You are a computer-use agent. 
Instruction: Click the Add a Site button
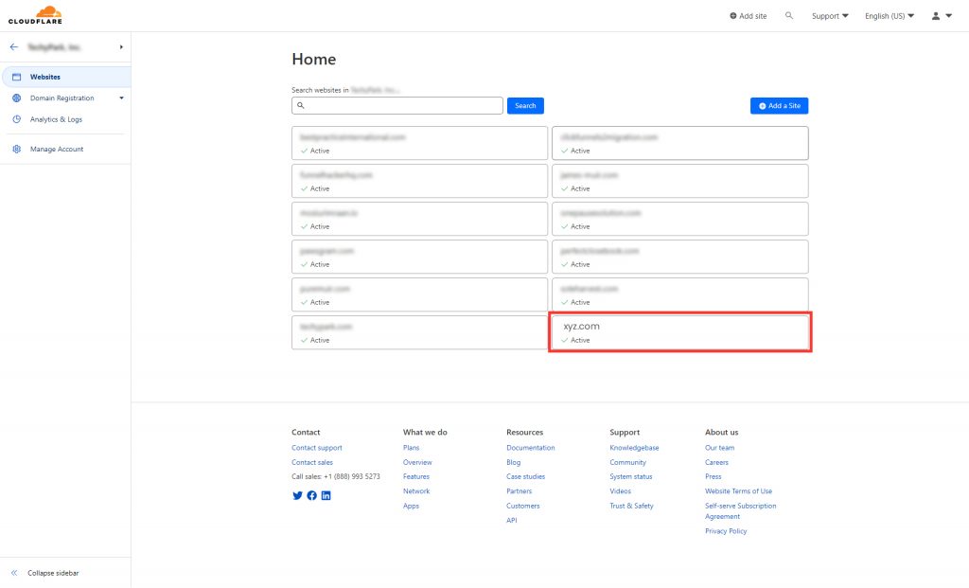[778, 105]
